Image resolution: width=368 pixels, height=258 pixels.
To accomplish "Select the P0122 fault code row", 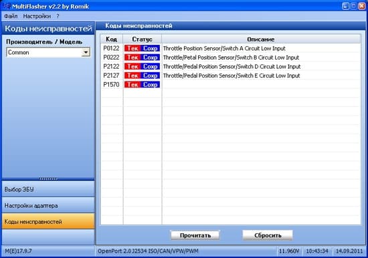I will (230, 48).
